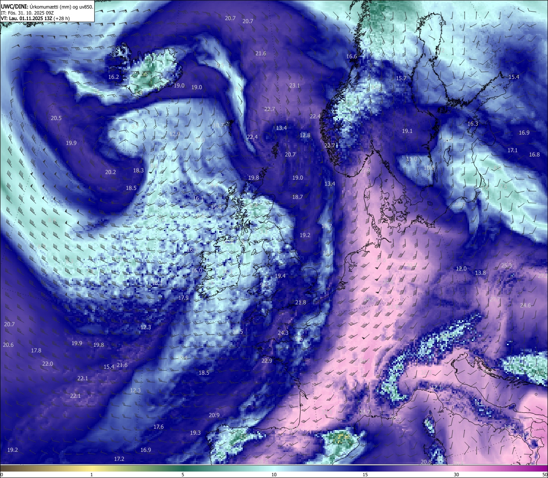Click the color scale tick label 30
The width and height of the screenshot is (548, 478).
tap(456, 475)
